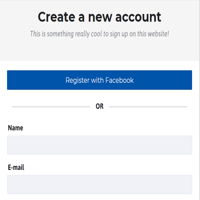
Task: Click the divider line left of OR
Action: 51,107
